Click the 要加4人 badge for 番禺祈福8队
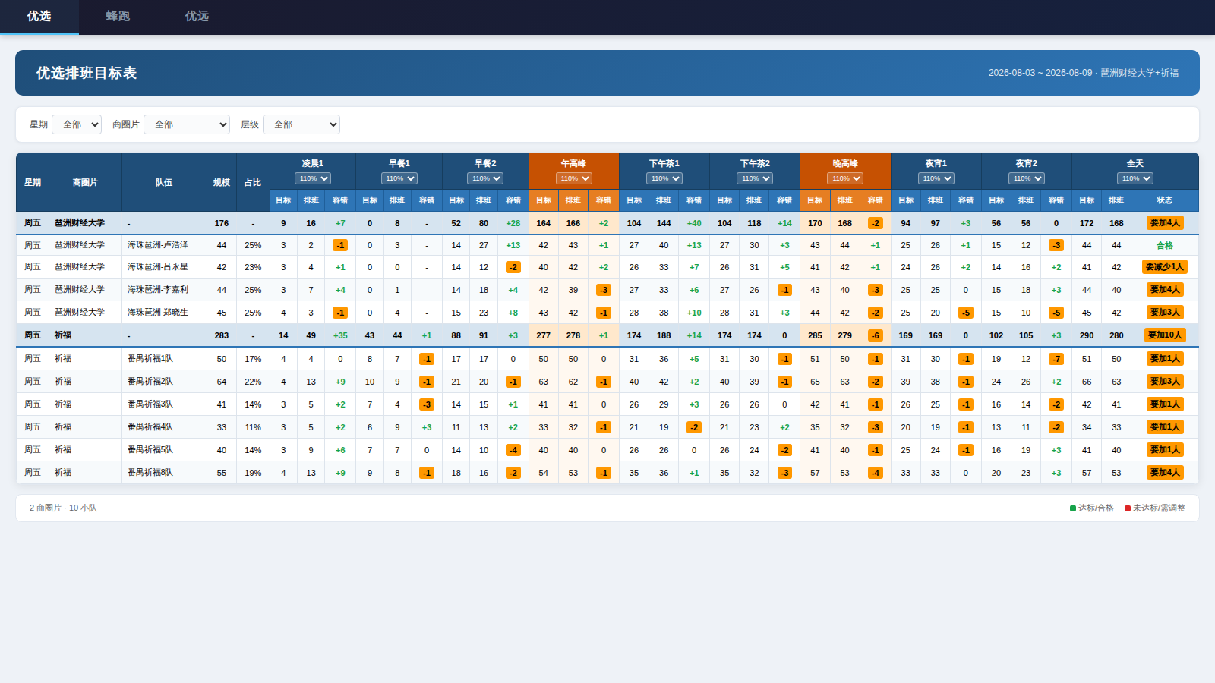1215x683 pixels. pos(1165,473)
